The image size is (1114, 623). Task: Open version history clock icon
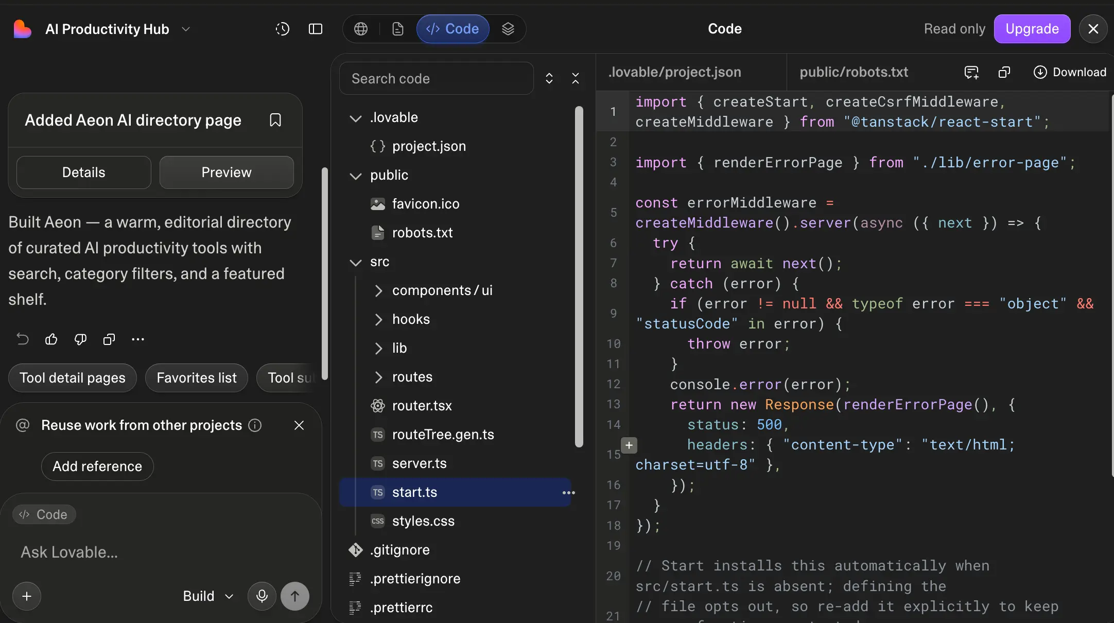282,29
